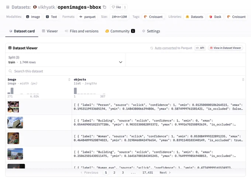Click the API button
The width and height of the screenshot is (251, 182).
[200, 48]
